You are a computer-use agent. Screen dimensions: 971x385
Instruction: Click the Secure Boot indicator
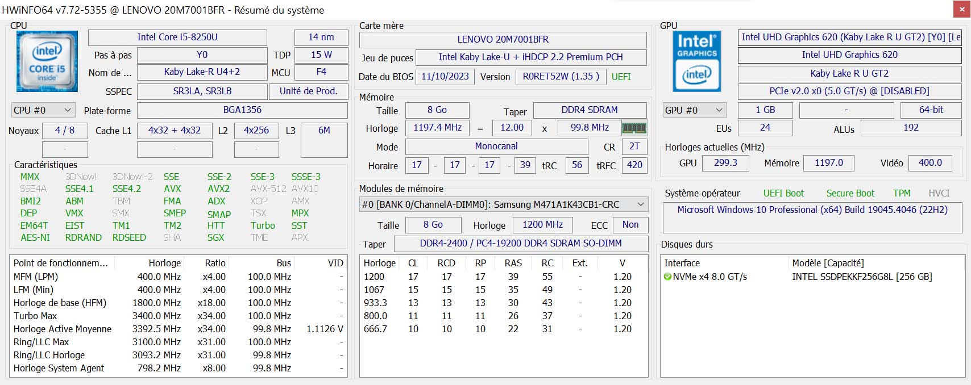850,193
